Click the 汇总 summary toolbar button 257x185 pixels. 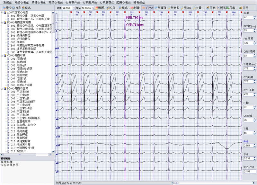click(112, 8)
